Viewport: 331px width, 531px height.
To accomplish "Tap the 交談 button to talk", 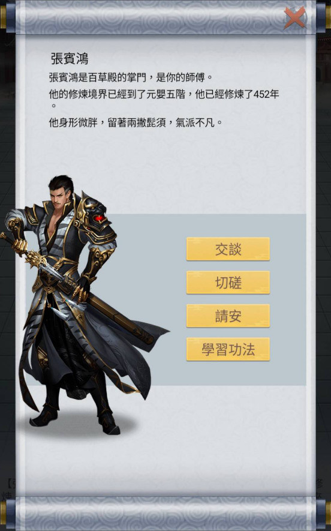I will point(228,249).
